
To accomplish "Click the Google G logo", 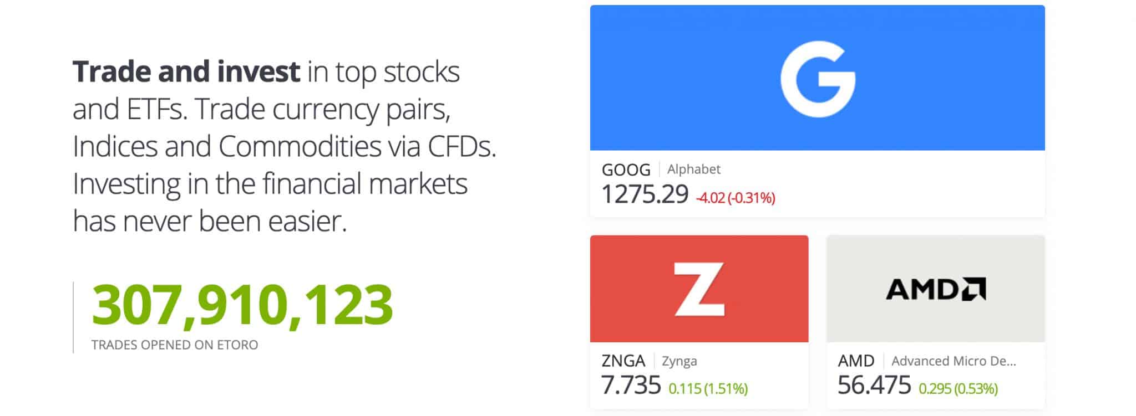I will click(818, 79).
